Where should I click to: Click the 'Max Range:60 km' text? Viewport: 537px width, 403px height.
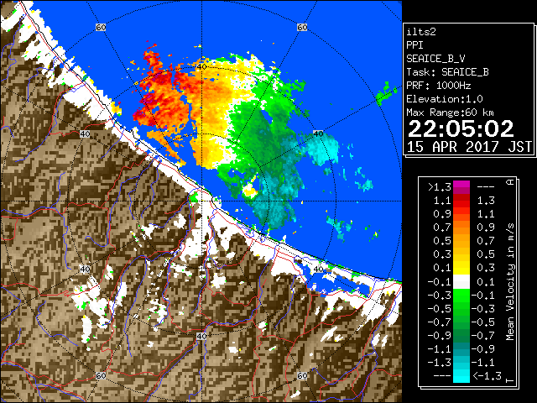click(x=450, y=113)
